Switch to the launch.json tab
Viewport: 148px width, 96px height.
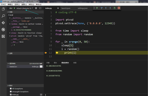66,8
